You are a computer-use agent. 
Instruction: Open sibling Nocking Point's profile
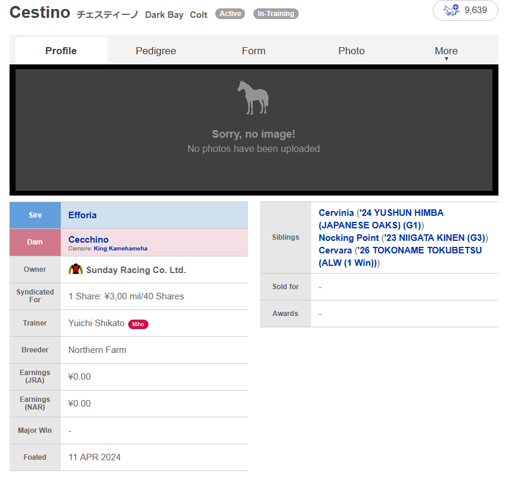tap(348, 238)
